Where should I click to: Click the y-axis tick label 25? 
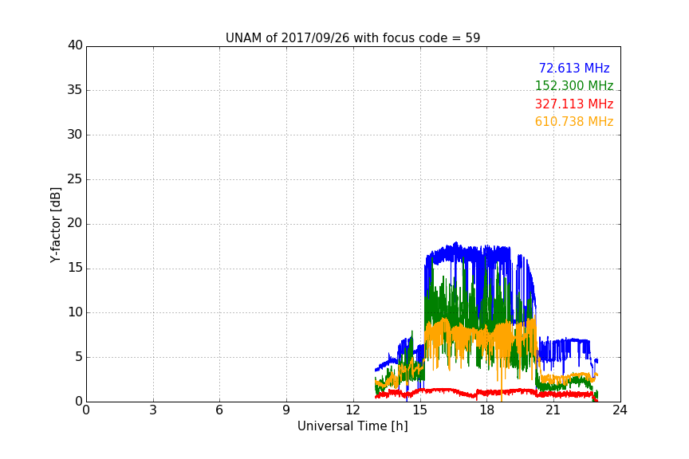(75, 178)
